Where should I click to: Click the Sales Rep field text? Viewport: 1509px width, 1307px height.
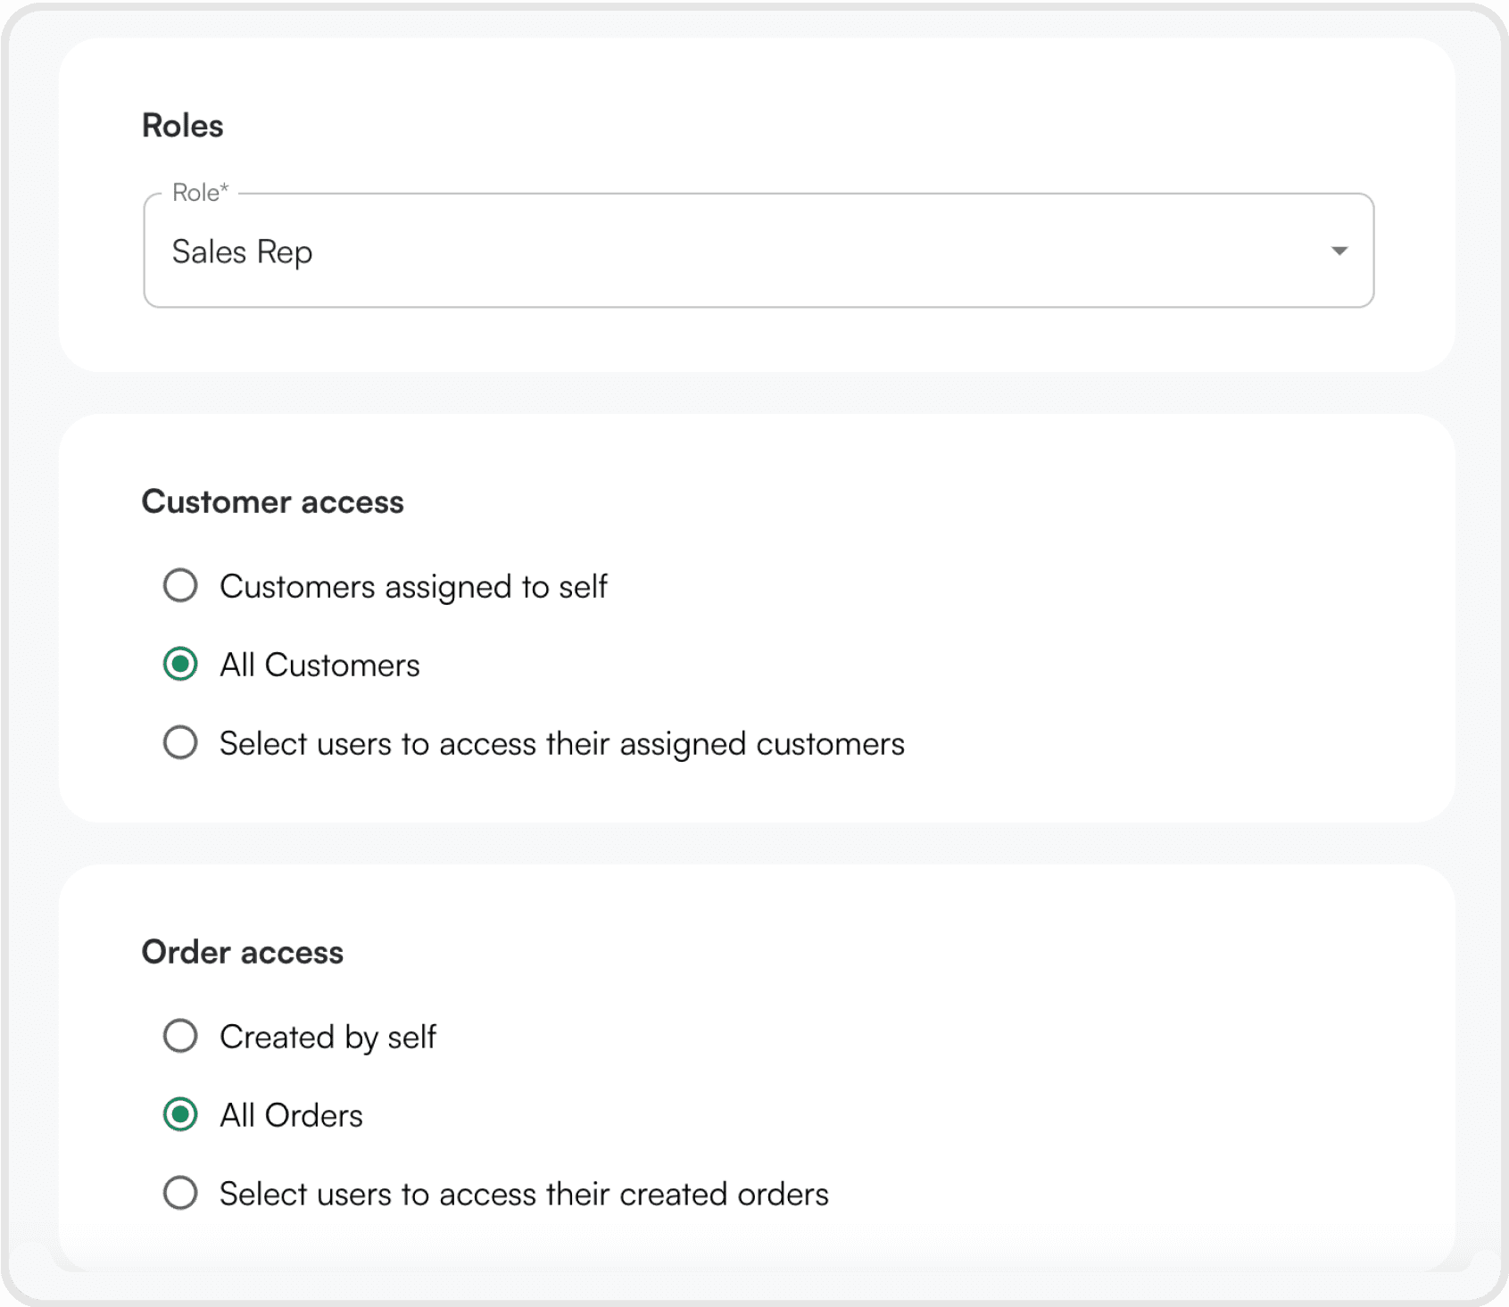pyautogui.click(x=243, y=252)
